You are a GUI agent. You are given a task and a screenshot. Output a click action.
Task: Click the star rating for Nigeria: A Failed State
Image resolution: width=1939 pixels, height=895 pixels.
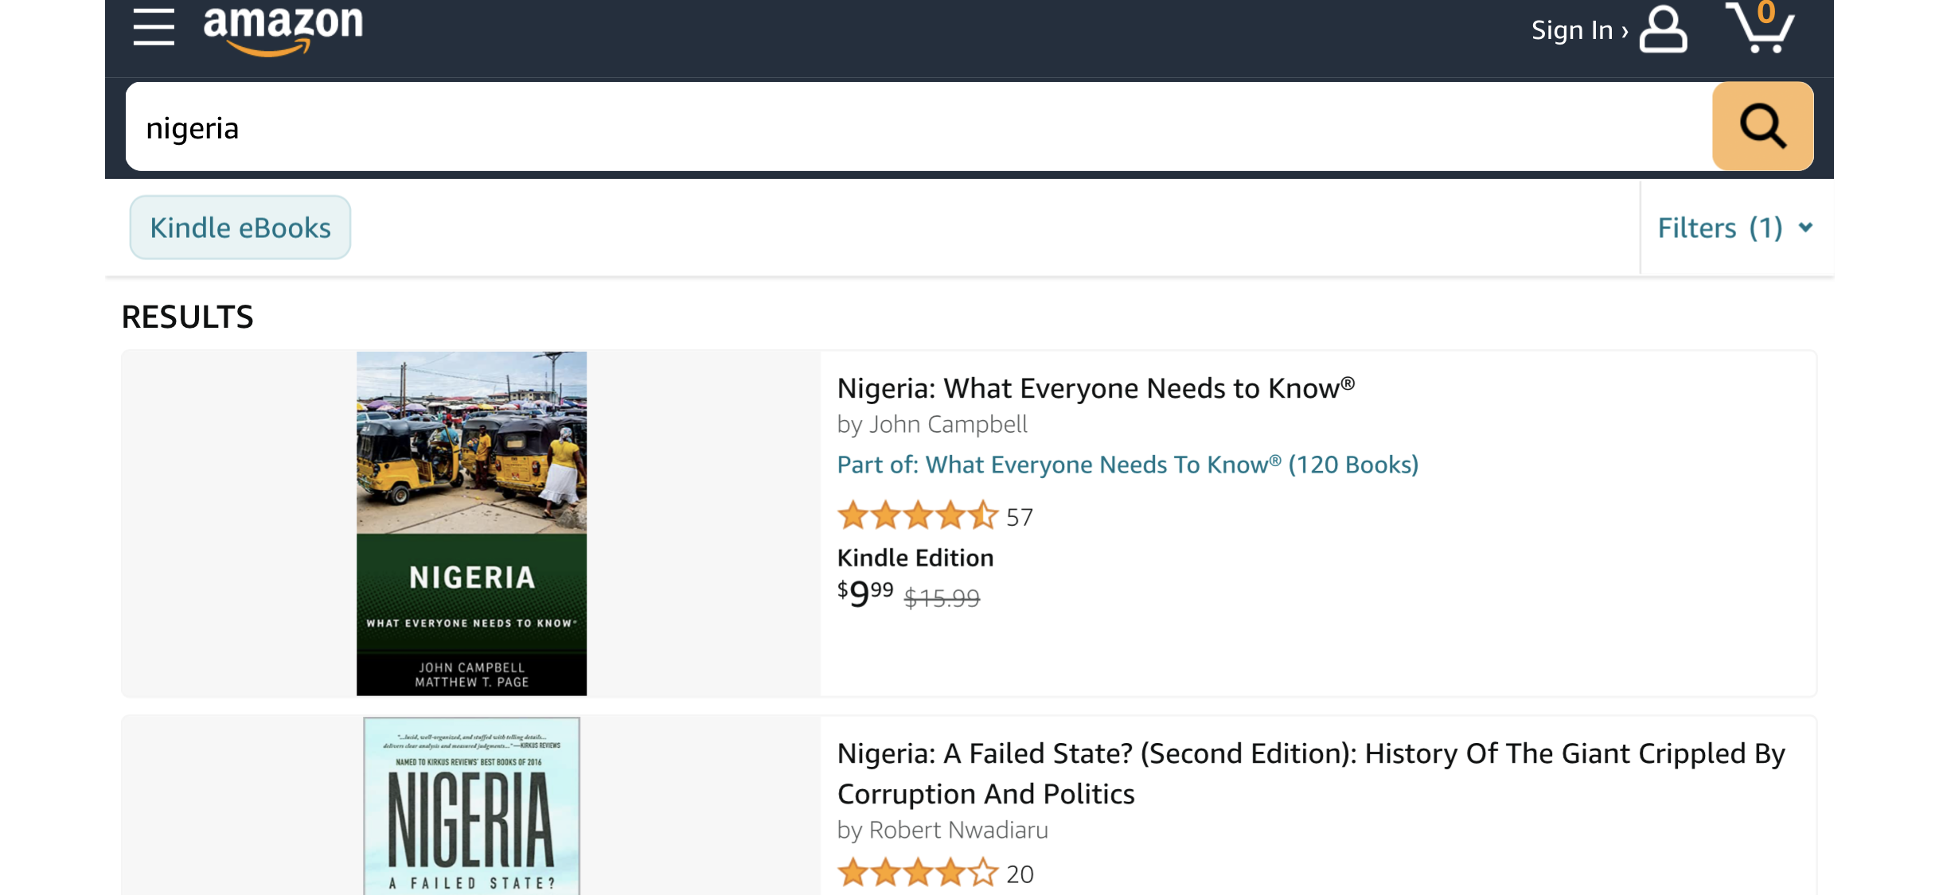tap(917, 873)
